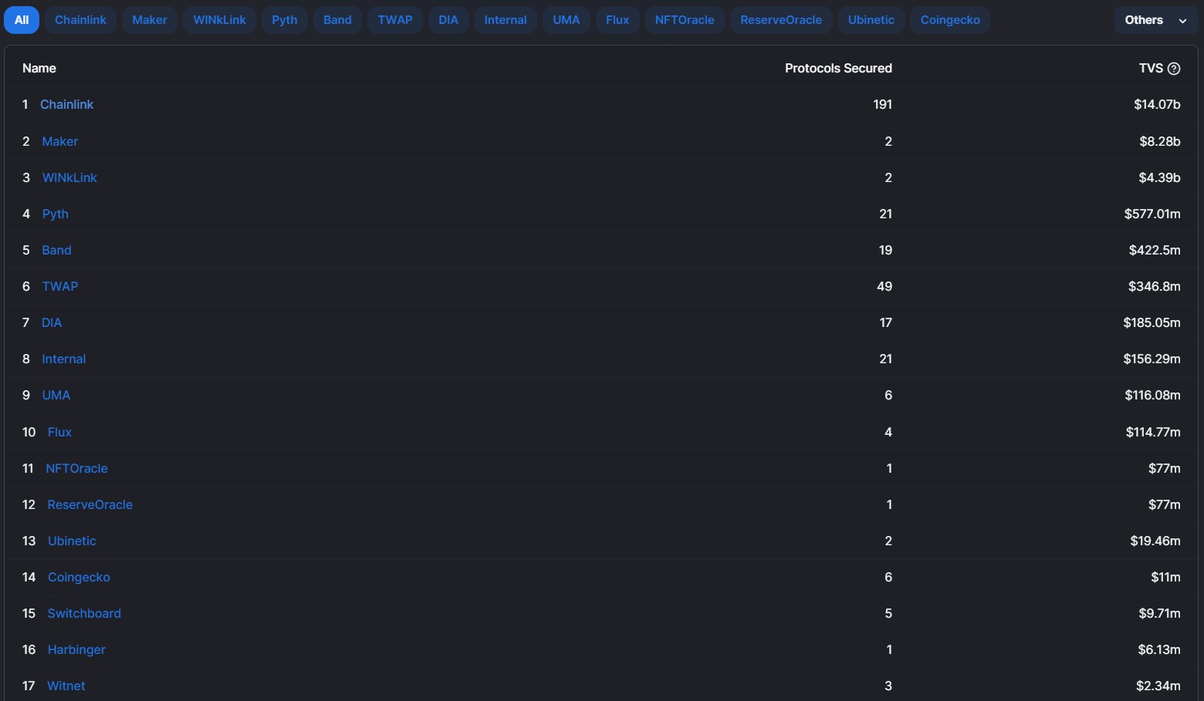The height and width of the screenshot is (701, 1204).
Task: Select the Ubinetic filter tab
Action: coord(871,20)
